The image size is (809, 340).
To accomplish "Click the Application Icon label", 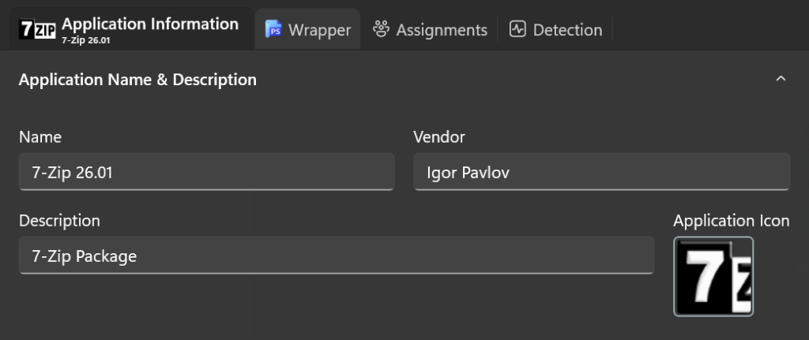I will tap(731, 221).
